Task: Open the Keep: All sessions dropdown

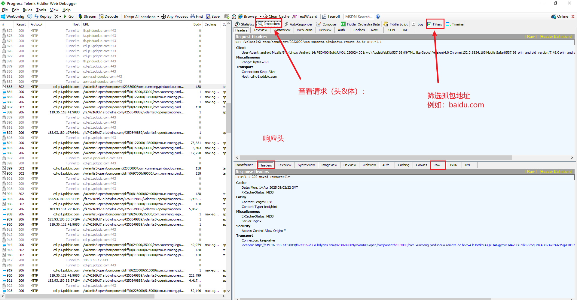Action: pos(142,16)
